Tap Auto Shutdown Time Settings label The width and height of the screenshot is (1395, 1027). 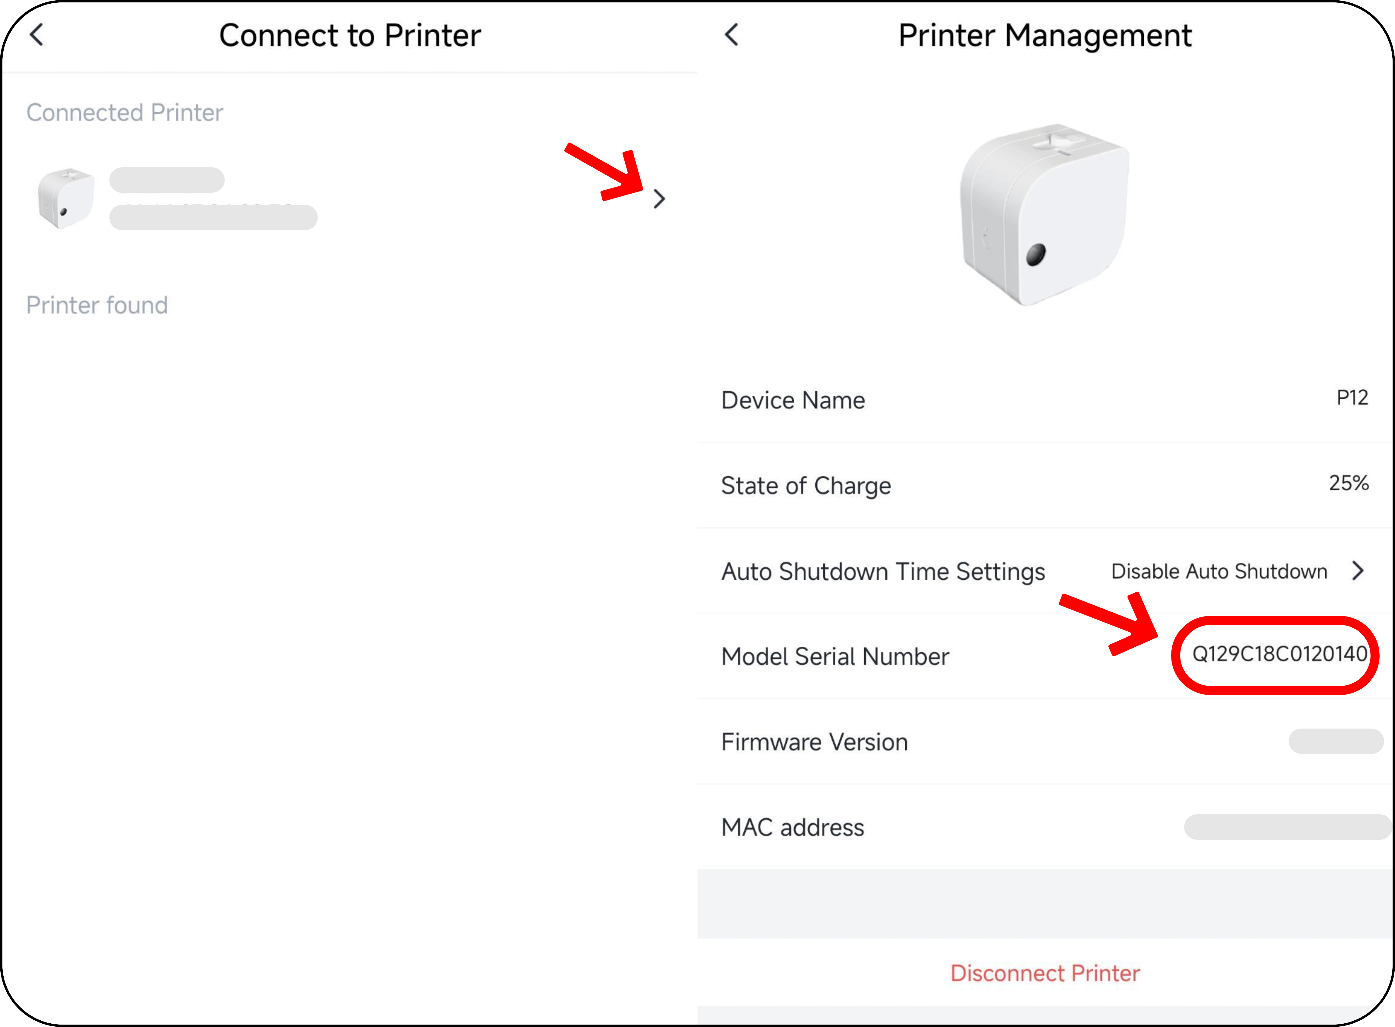tap(883, 572)
